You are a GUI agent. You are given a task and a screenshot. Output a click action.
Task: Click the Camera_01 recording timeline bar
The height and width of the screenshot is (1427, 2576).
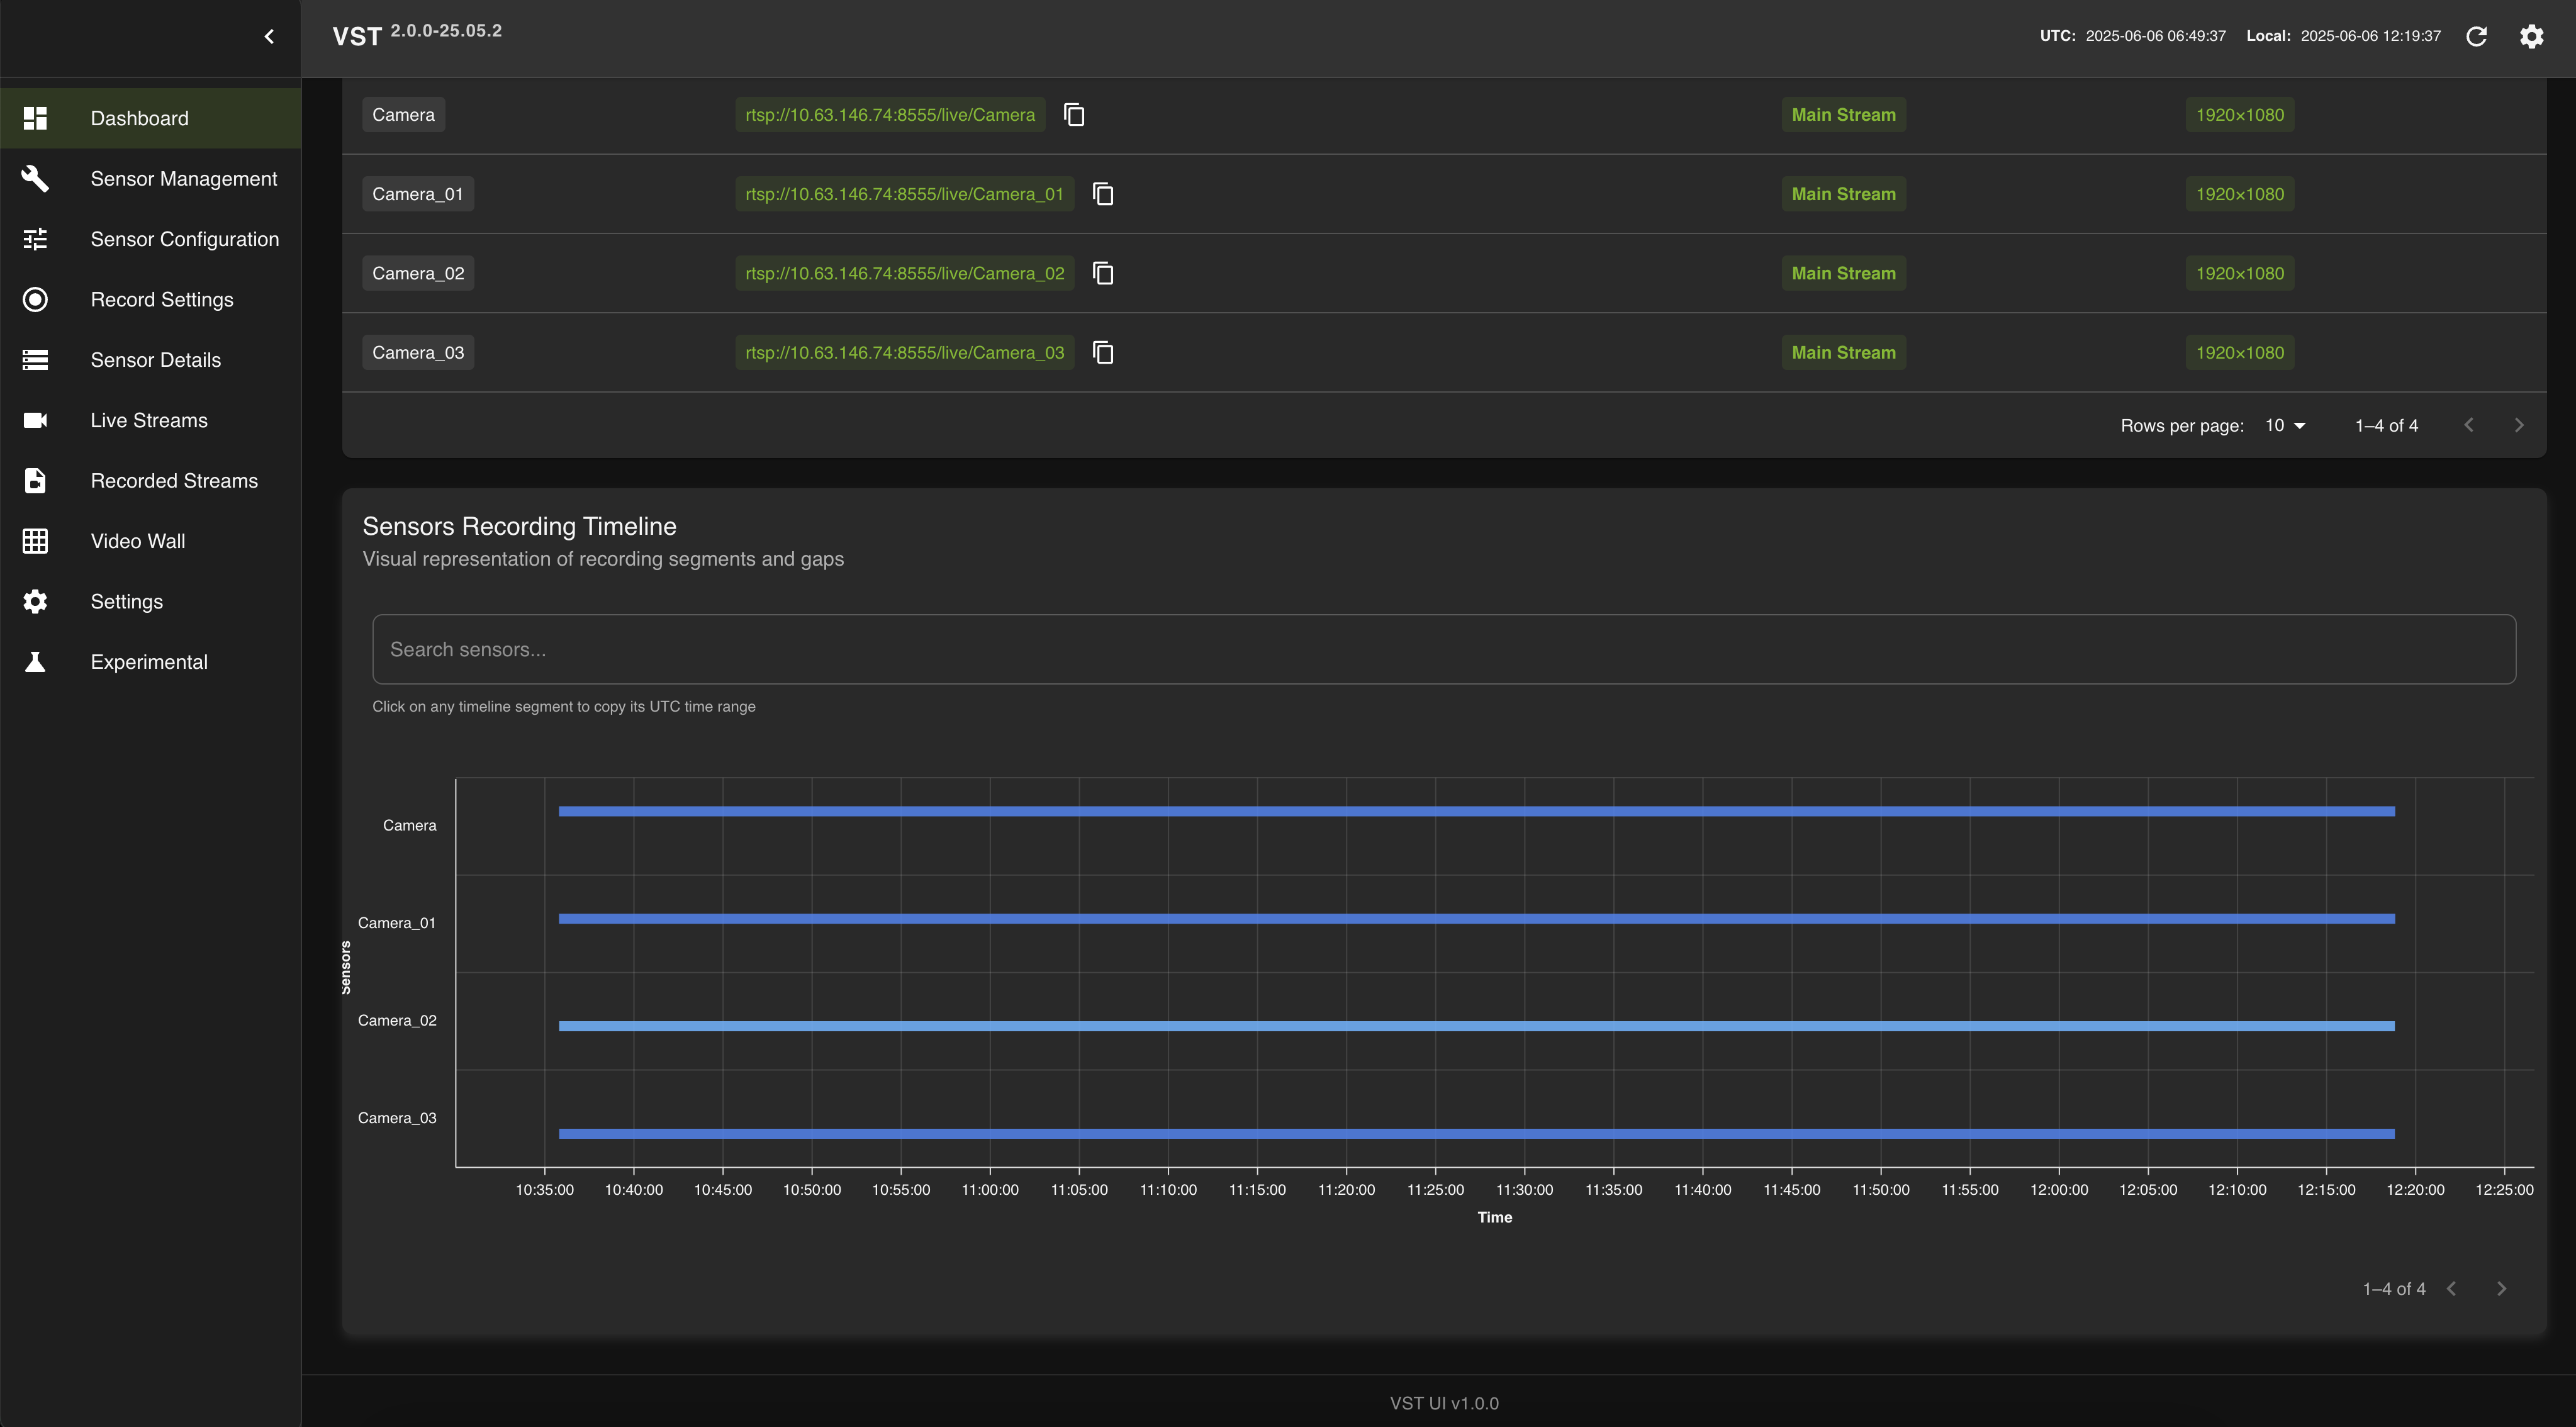click(x=1476, y=918)
